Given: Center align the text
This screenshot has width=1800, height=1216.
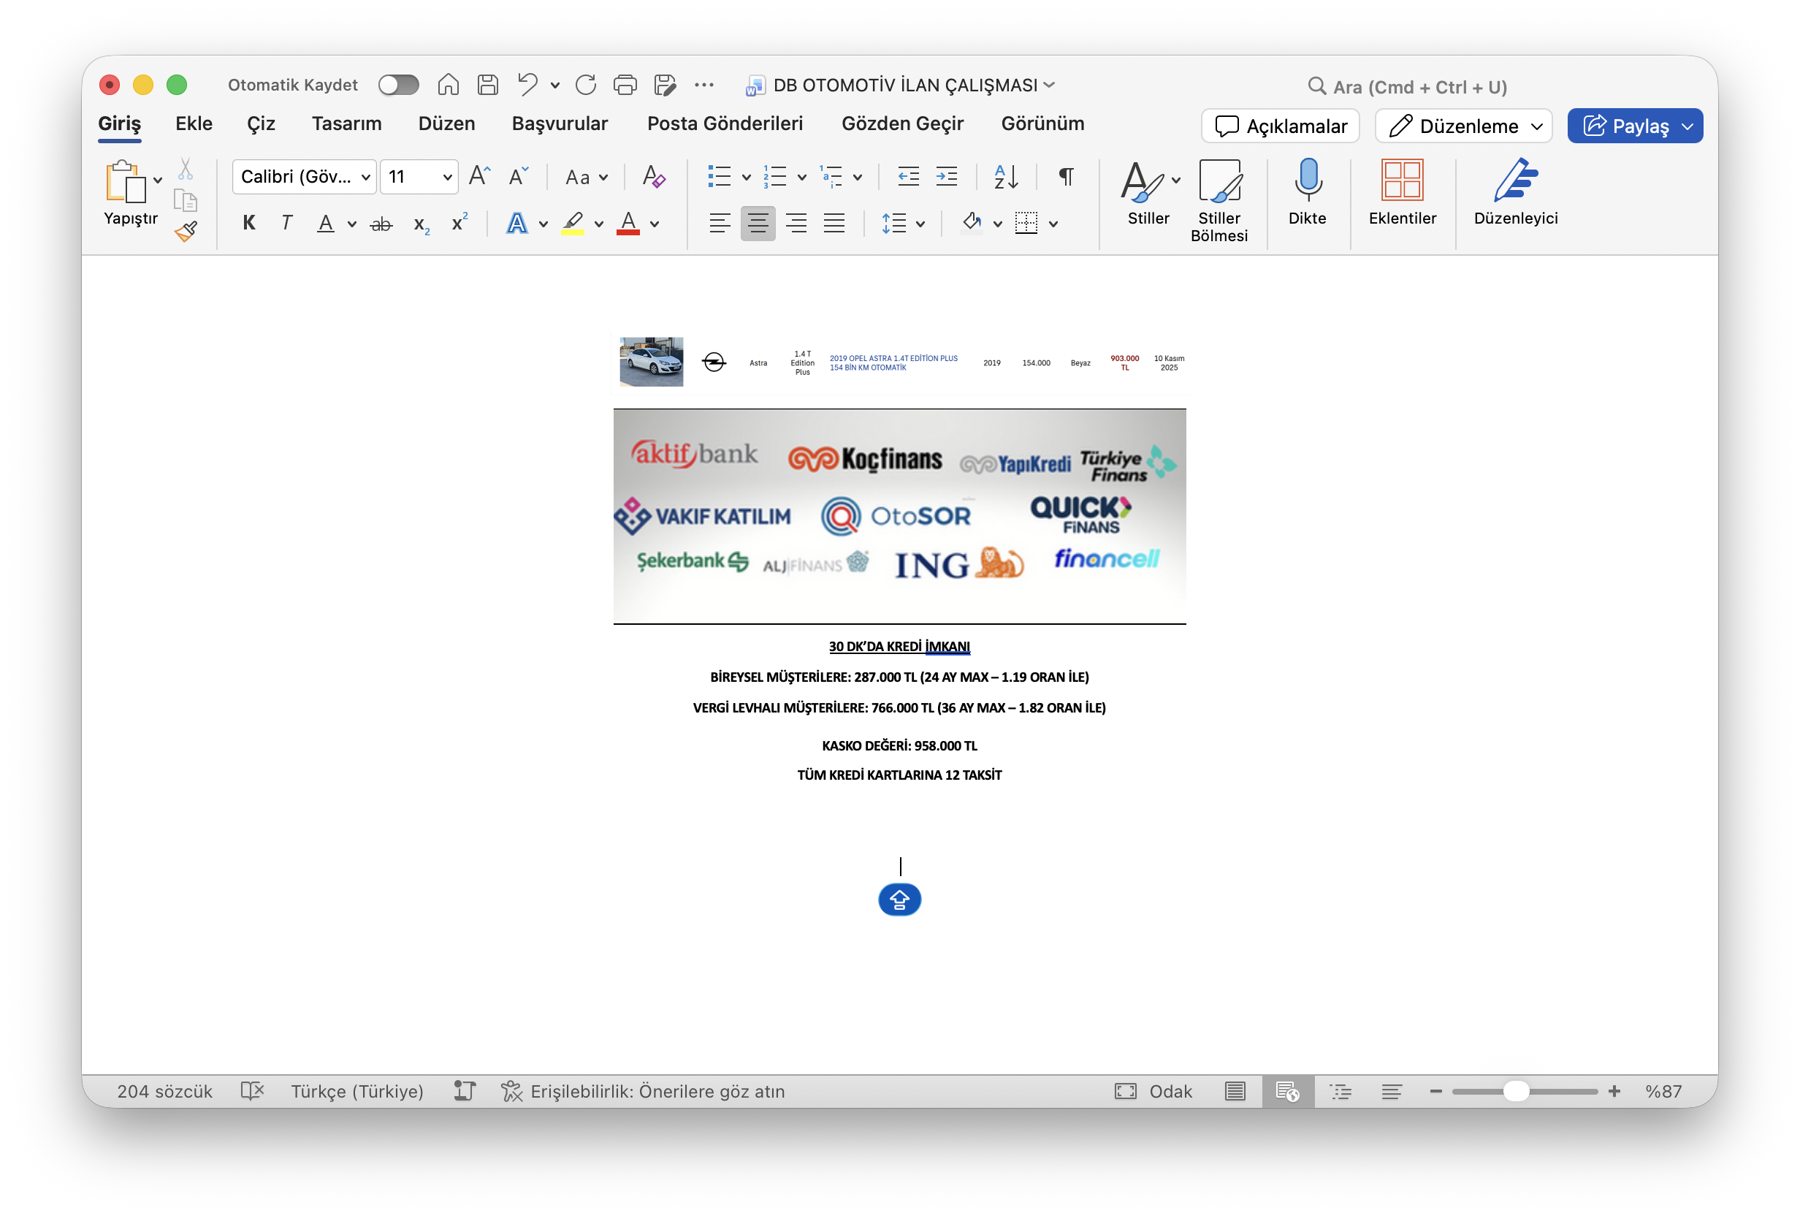Looking at the screenshot, I should (758, 223).
